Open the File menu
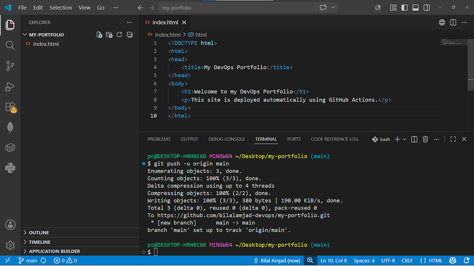 (x=23, y=7)
